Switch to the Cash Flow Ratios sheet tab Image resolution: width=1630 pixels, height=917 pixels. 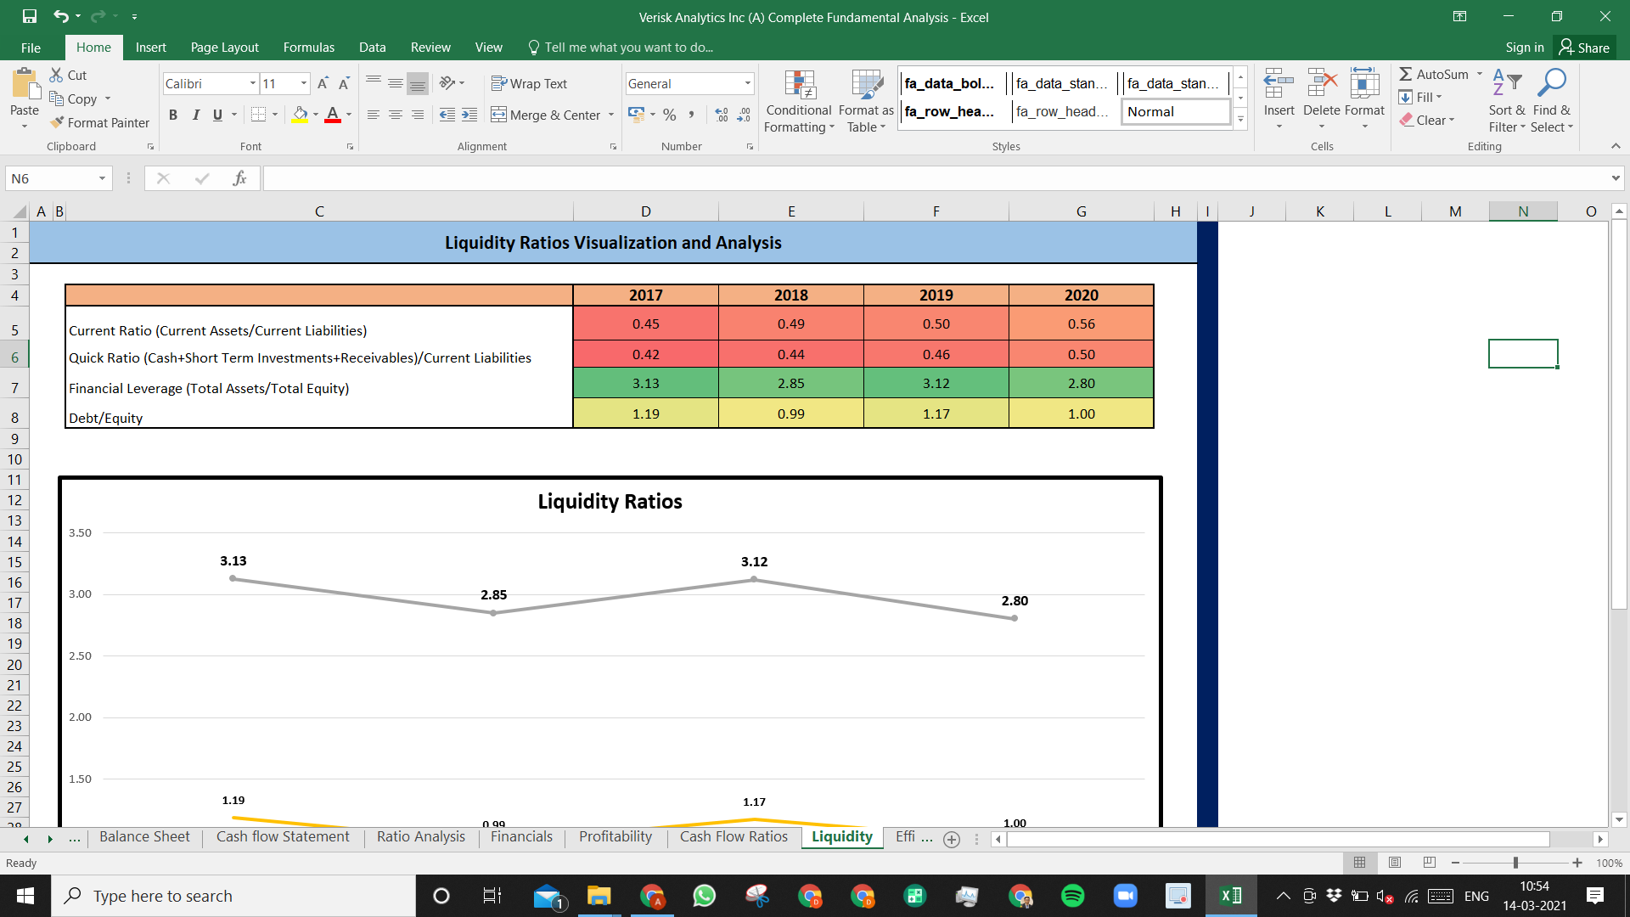tap(733, 837)
